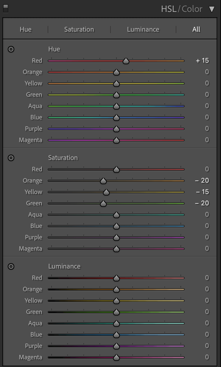Click the Hue targeted adjustment tool icon
Image resolution: width=221 pixels, height=367 pixels.
pos(11,49)
